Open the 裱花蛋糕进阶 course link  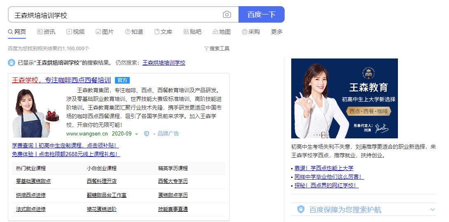pyautogui.click(x=102, y=209)
